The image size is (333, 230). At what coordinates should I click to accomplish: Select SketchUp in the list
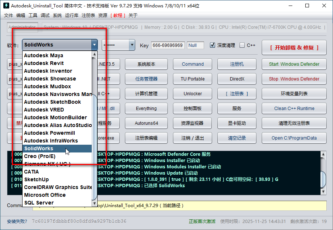pos(57,179)
